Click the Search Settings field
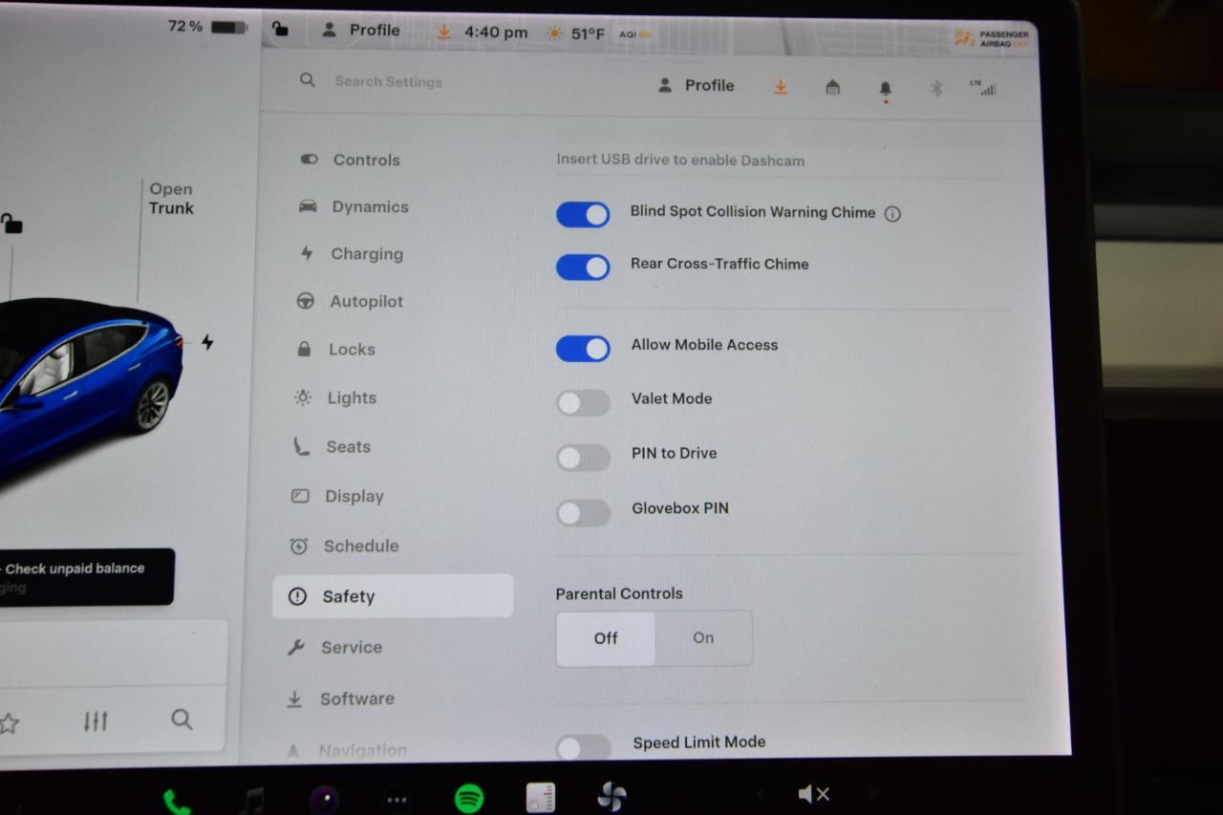This screenshot has width=1223, height=815. pyautogui.click(x=388, y=81)
